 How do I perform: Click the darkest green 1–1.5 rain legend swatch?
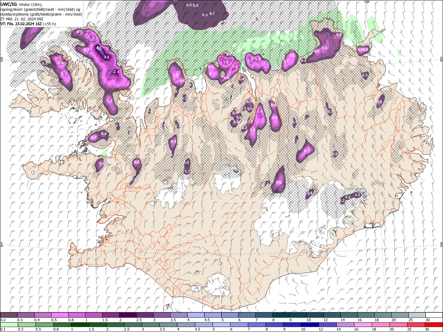80,325
